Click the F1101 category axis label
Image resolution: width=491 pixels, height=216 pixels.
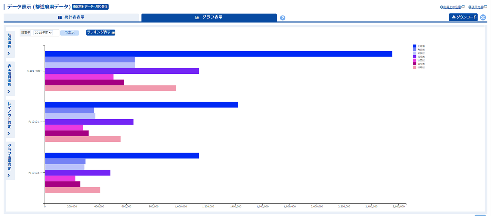click(34, 71)
